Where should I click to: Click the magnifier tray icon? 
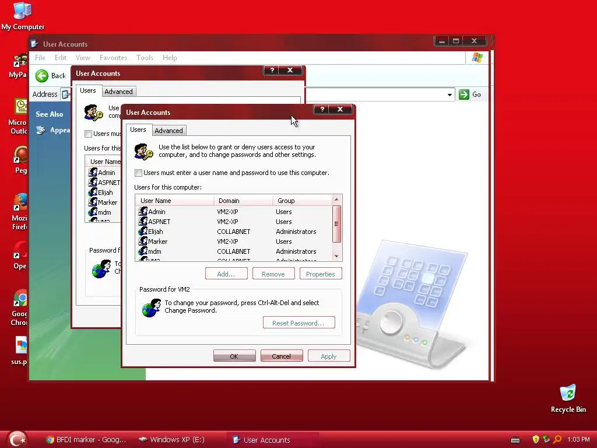click(x=557, y=439)
